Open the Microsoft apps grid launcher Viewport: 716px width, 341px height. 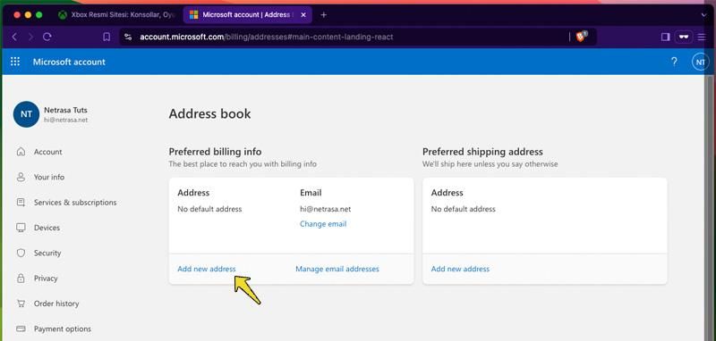tap(15, 62)
